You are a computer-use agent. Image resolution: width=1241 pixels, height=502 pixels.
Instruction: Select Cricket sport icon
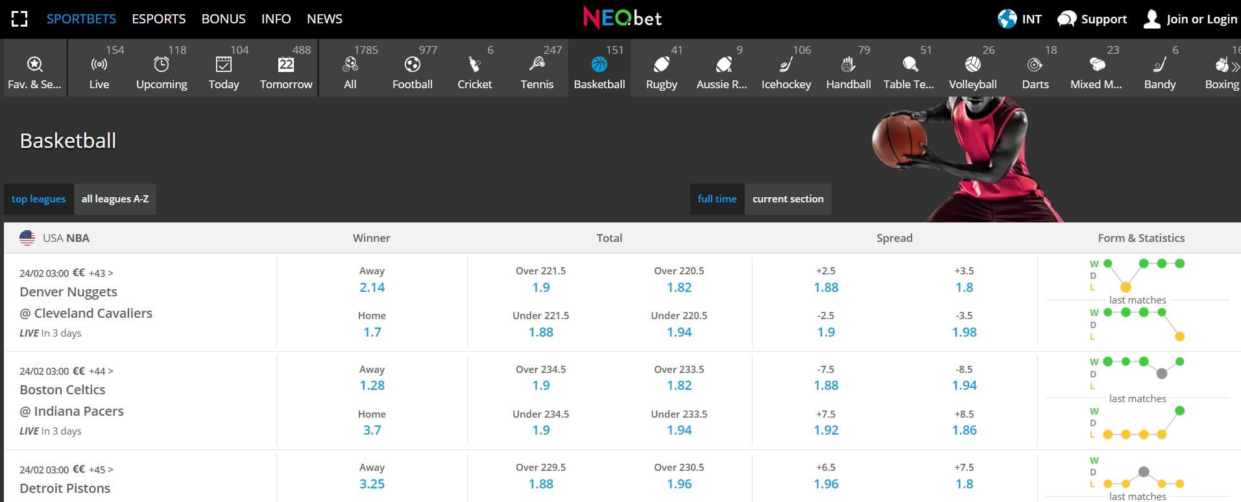click(x=475, y=64)
